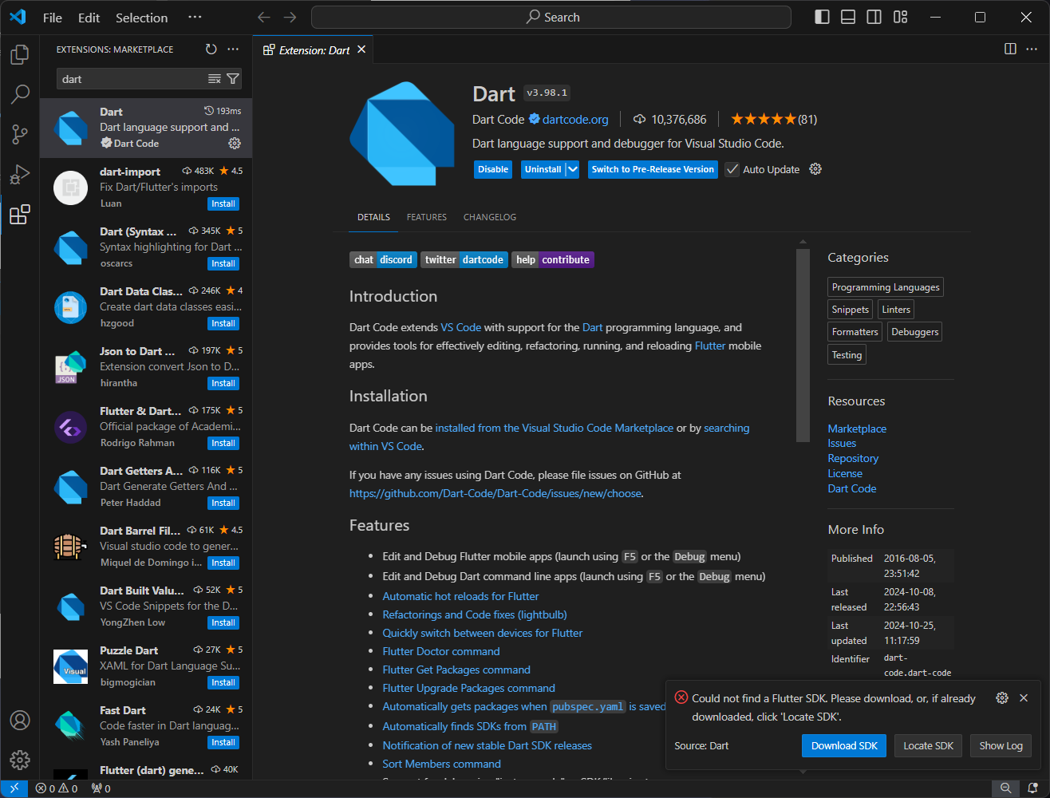Open manage gear on Dart list item

[235, 144]
